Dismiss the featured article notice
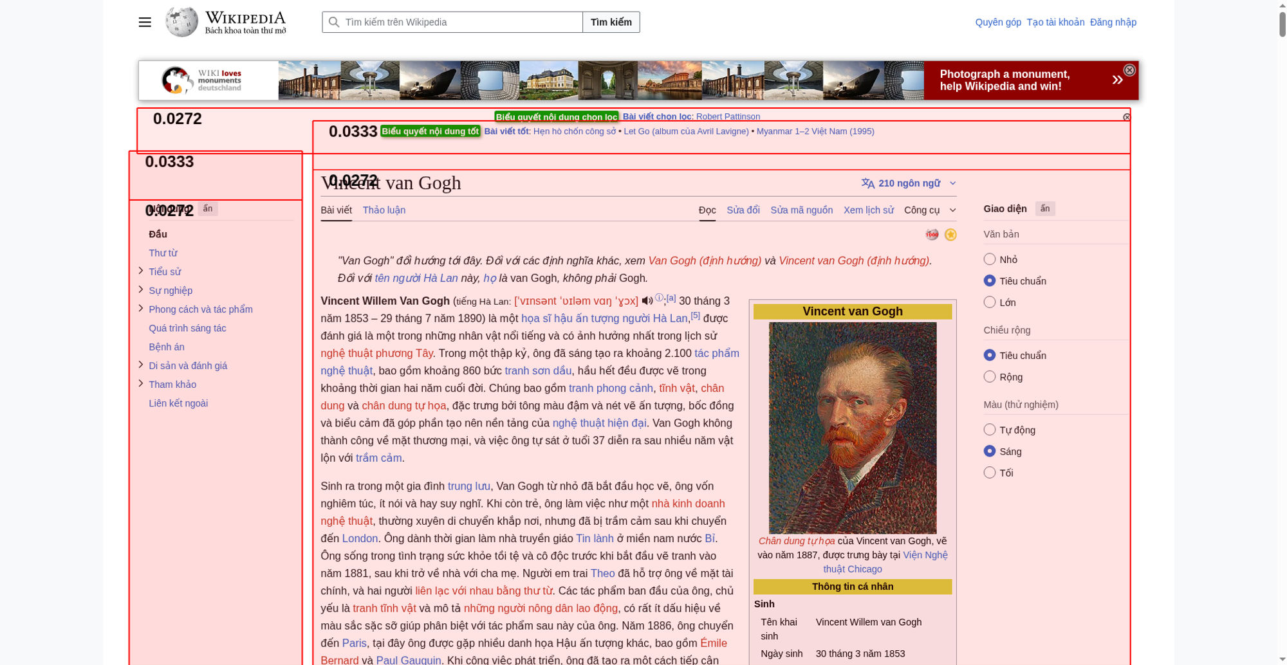1287x665 pixels. [1127, 117]
